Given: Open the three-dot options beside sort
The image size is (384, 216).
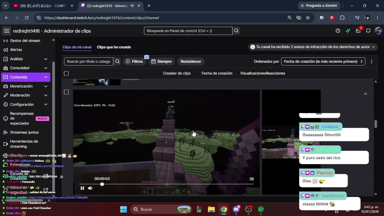Looking at the screenshot, I should click(x=371, y=61).
